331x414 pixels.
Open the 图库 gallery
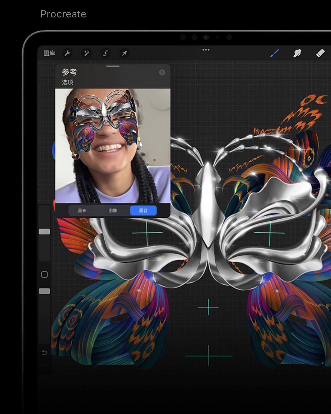tap(49, 53)
